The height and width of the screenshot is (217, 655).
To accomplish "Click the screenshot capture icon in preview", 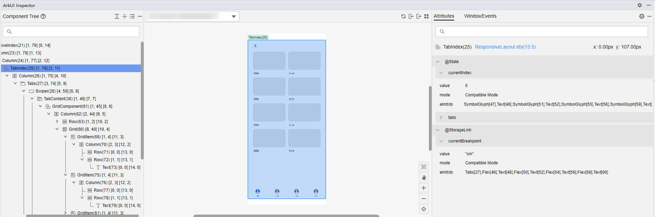I will (424, 167).
